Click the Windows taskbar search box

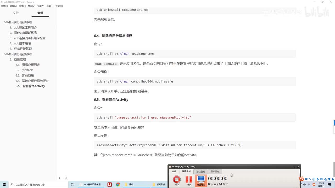[x=38, y=184]
